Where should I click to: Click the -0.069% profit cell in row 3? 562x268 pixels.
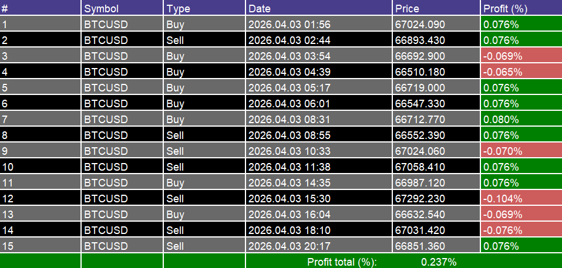(502, 56)
